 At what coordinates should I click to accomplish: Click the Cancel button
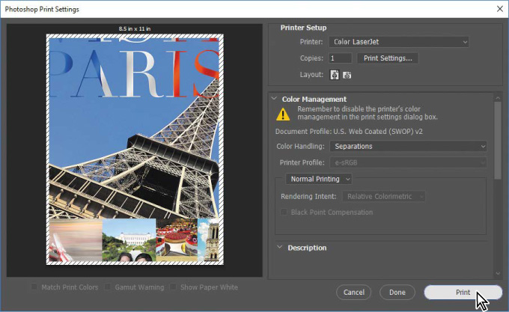click(x=354, y=292)
